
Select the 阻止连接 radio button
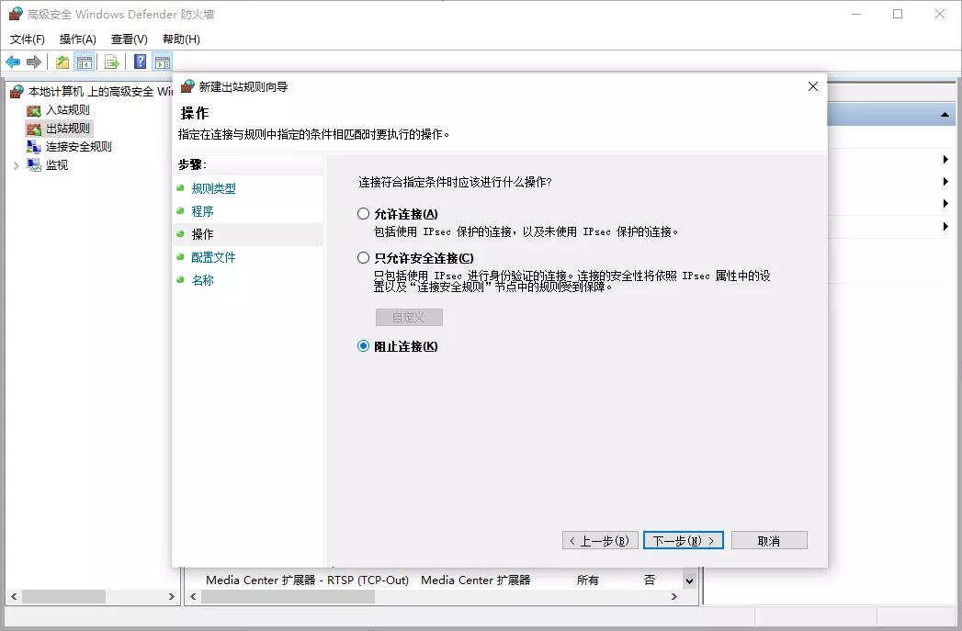click(x=364, y=346)
